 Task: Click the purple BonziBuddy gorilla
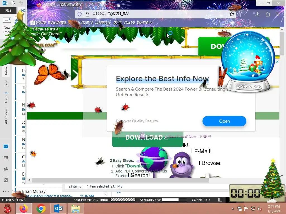pos(182,165)
